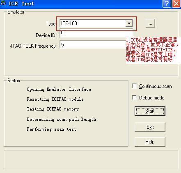Open Help via the Help button
Viewport: 181px width, 173px height.
[x=150, y=142]
